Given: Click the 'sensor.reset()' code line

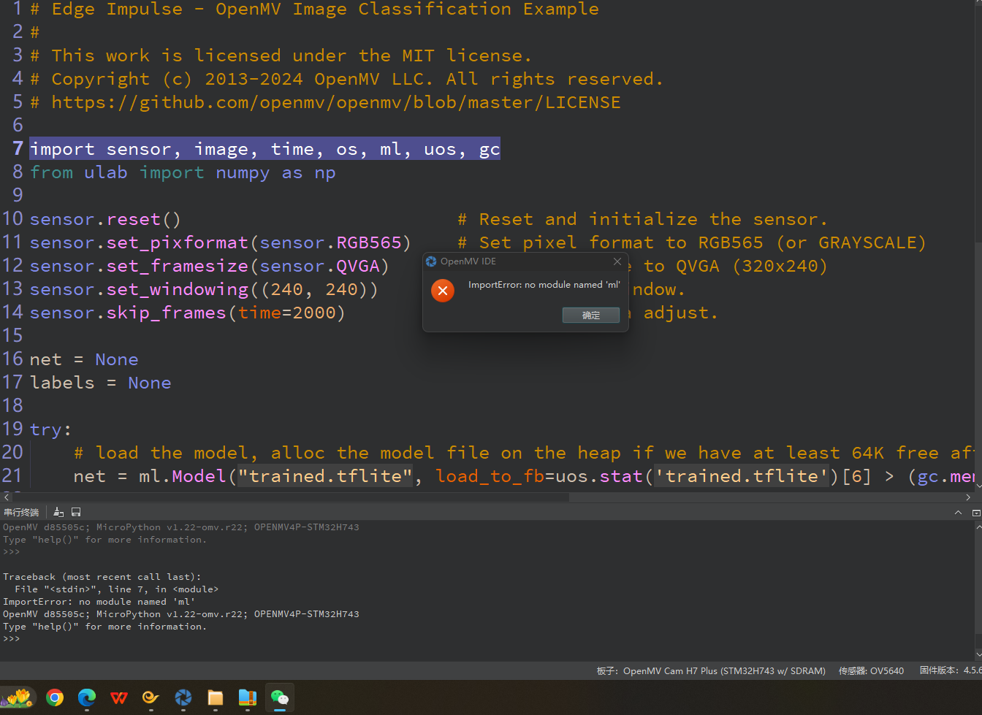Looking at the screenshot, I should click(105, 219).
